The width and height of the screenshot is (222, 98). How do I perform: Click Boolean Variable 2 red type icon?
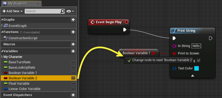(6, 78)
